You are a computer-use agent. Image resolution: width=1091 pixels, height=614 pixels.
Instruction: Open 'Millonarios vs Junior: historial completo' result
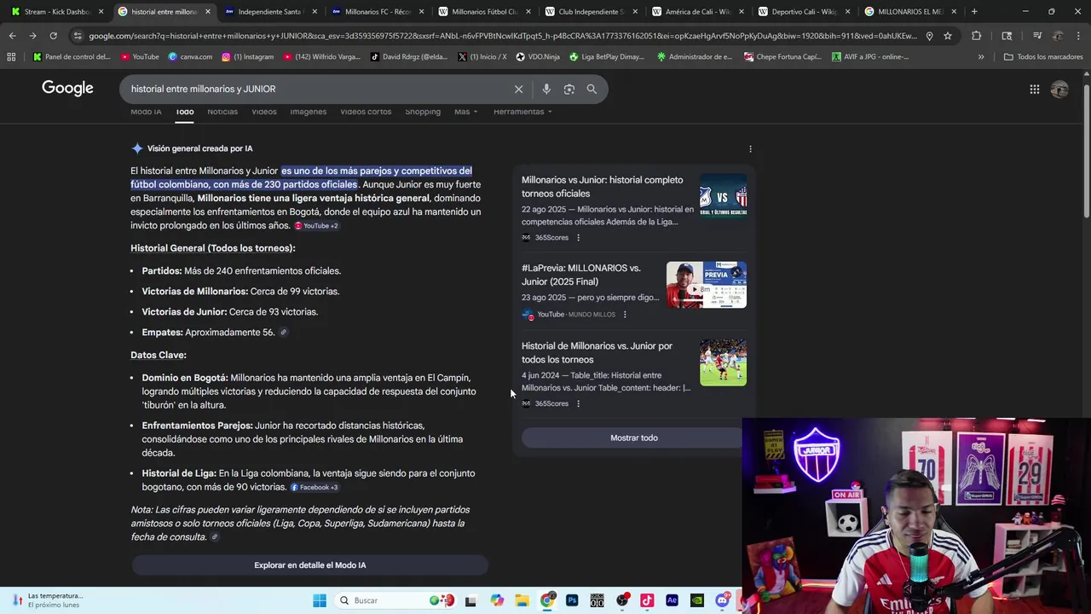(x=602, y=187)
